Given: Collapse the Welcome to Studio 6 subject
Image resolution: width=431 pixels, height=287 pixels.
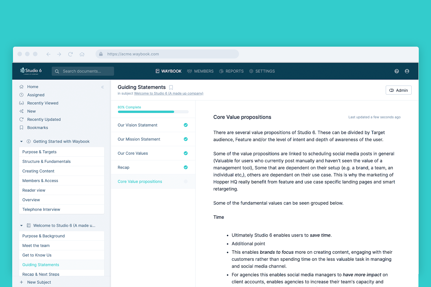Looking at the screenshot, I should (x=22, y=226).
